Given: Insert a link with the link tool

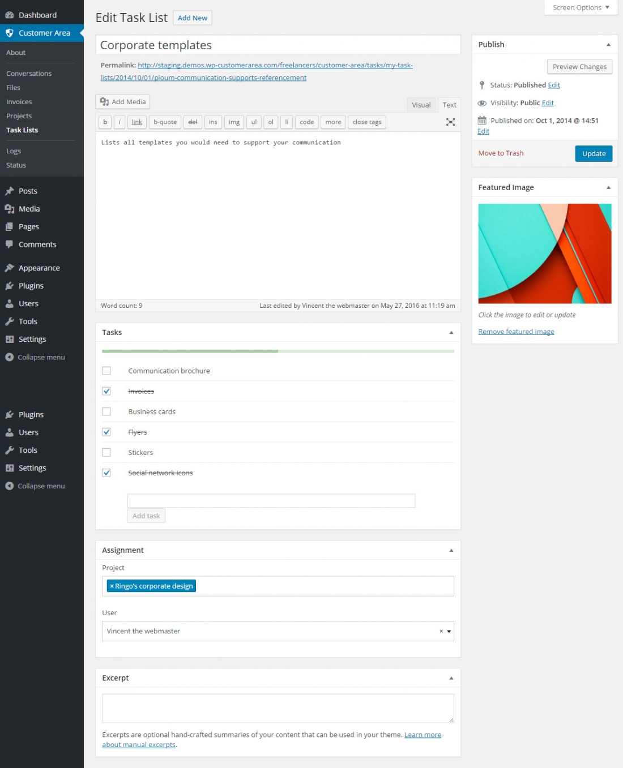Looking at the screenshot, I should (x=136, y=122).
